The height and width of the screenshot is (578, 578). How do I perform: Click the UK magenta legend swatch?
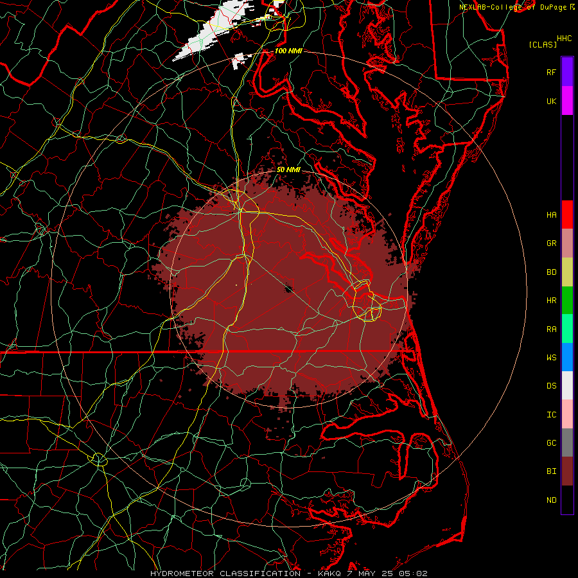click(567, 101)
